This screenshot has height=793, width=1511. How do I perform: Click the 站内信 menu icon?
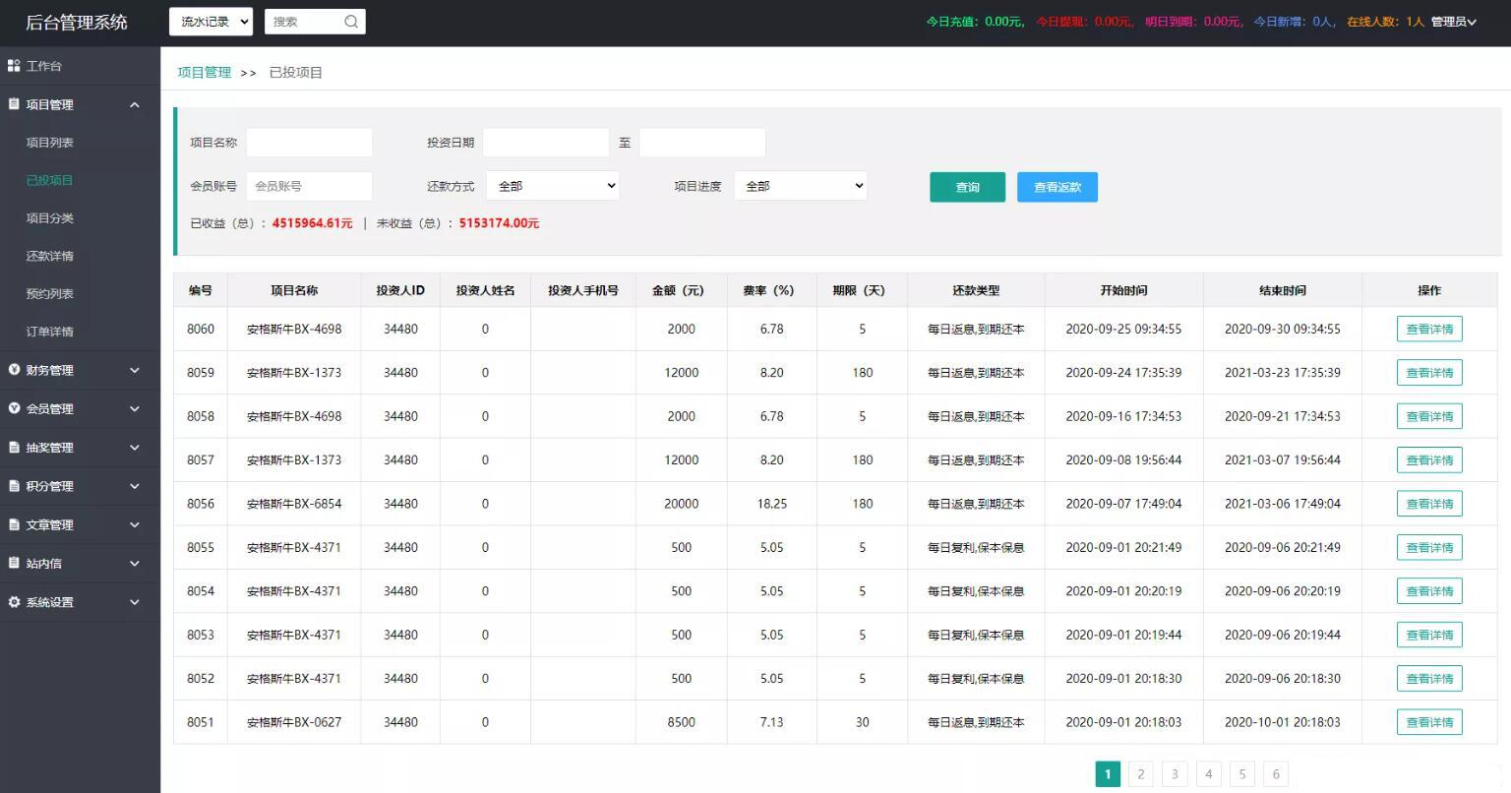click(14, 564)
